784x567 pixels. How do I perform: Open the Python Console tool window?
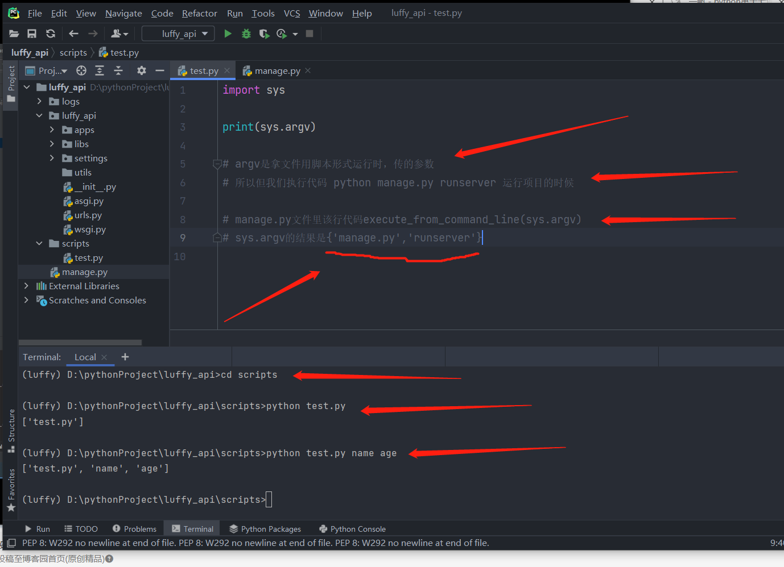tap(353, 529)
